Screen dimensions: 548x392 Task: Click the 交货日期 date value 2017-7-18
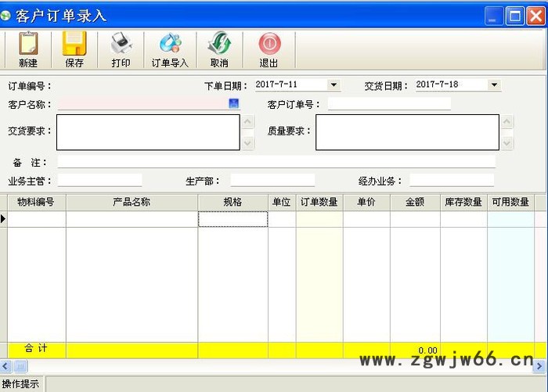pos(437,85)
